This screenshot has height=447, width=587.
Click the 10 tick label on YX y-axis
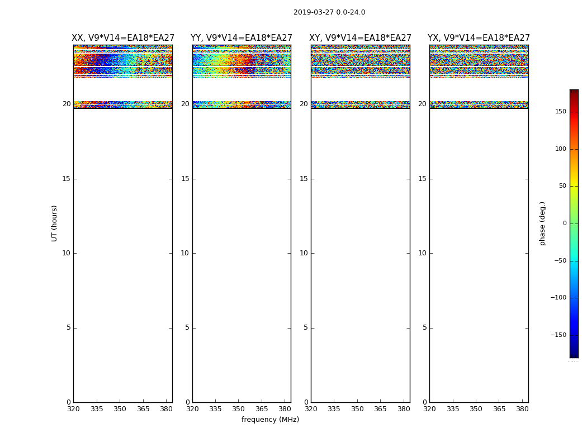pos(422,253)
